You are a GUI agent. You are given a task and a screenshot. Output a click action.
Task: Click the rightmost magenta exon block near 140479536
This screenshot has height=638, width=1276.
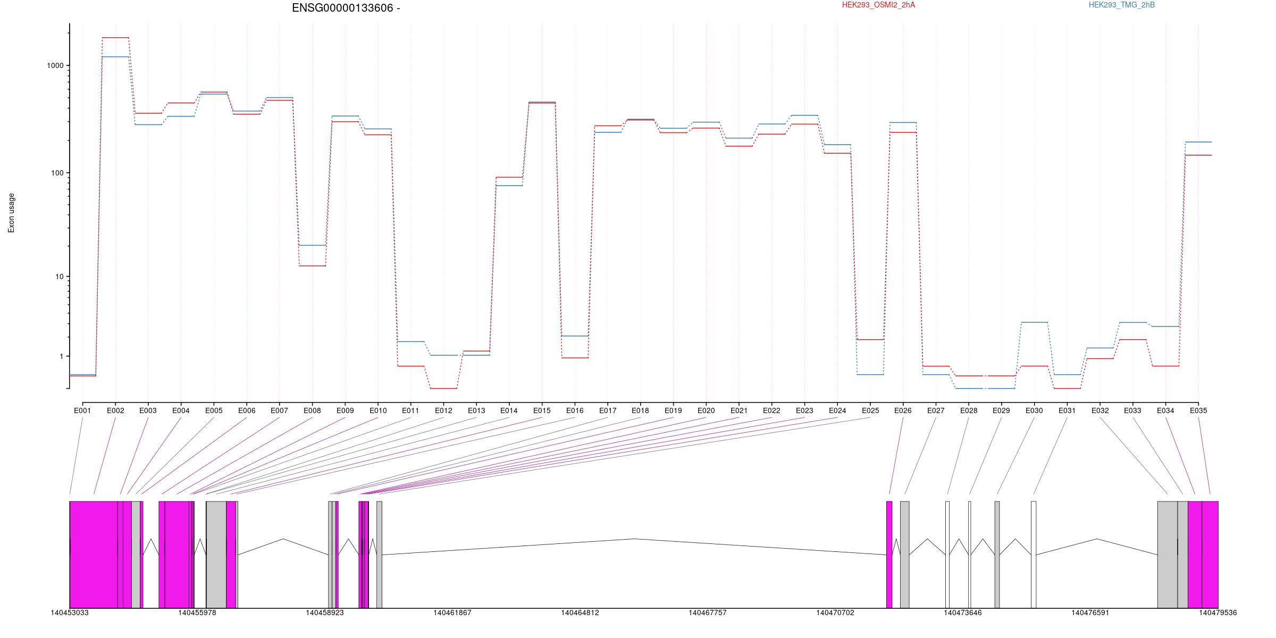click(1210, 555)
